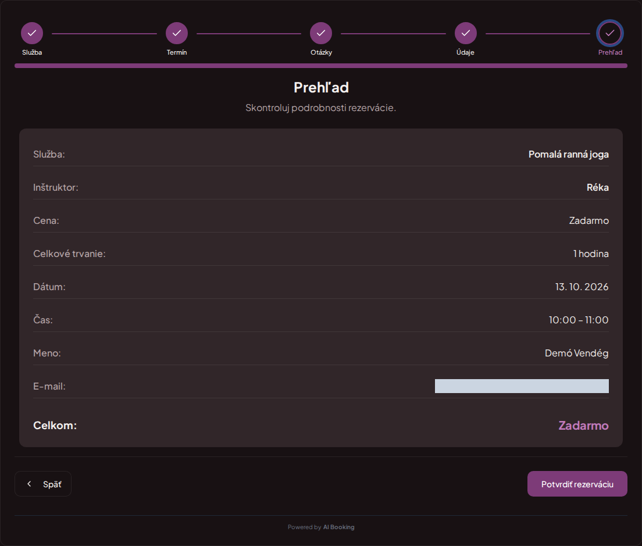Confirm booking with Potvrdiť rezerváciu
Viewport: 642px width, 546px height.
point(577,484)
